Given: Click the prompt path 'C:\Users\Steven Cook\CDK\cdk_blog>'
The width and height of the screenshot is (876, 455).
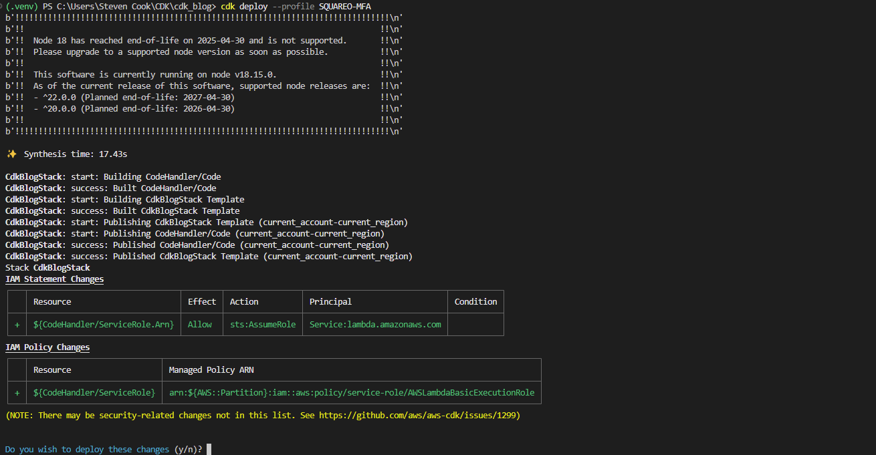Looking at the screenshot, I should click(137, 7).
